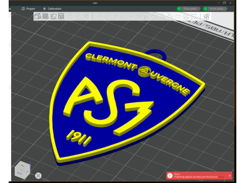
Task: Click the Add object cube icon
Action: pos(38,16)
